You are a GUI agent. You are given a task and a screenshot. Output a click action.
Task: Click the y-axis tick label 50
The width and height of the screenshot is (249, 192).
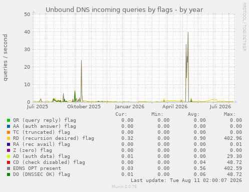27,15
